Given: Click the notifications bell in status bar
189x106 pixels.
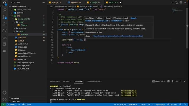Looking at the screenshot, I should coord(185,105).
